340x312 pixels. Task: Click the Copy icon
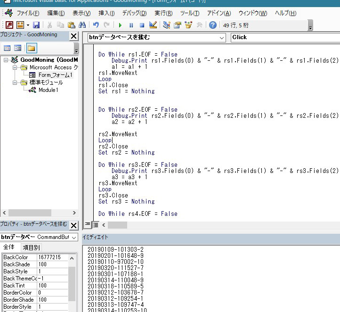pyautogui.click(x=60, y=25)
